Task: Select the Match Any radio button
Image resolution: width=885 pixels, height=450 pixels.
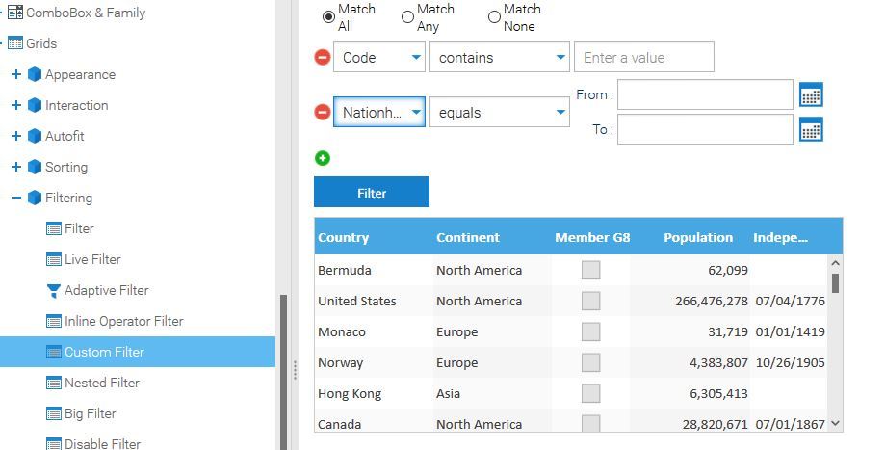Action: [x=407, y=16]
